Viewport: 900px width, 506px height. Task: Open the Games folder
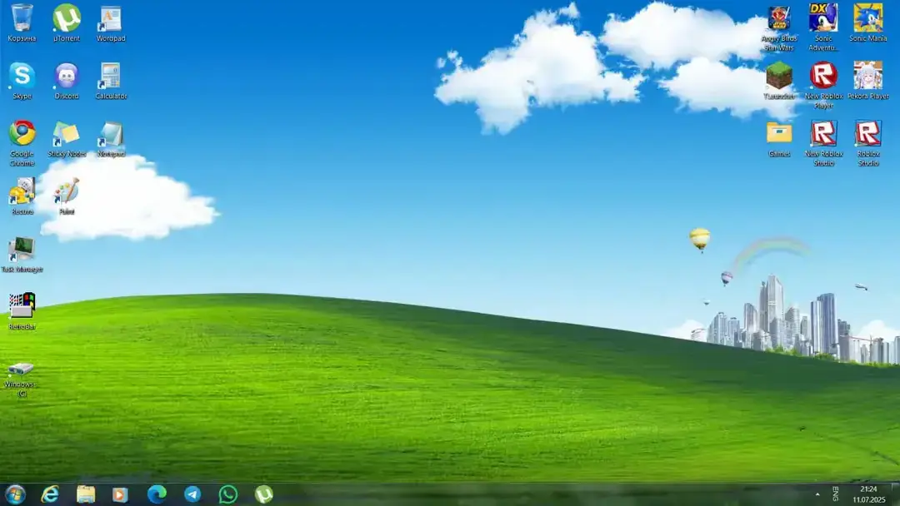pyautogui.click(x=779, y=135)
